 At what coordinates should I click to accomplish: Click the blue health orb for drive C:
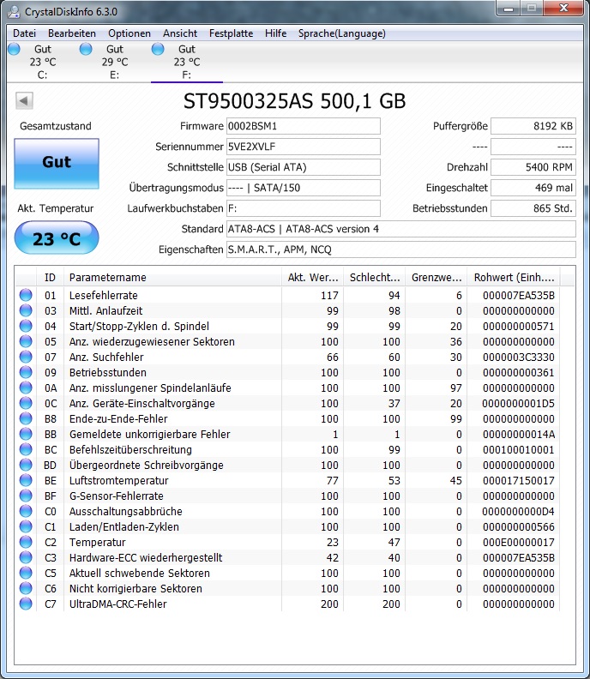[x=14, y=49]
